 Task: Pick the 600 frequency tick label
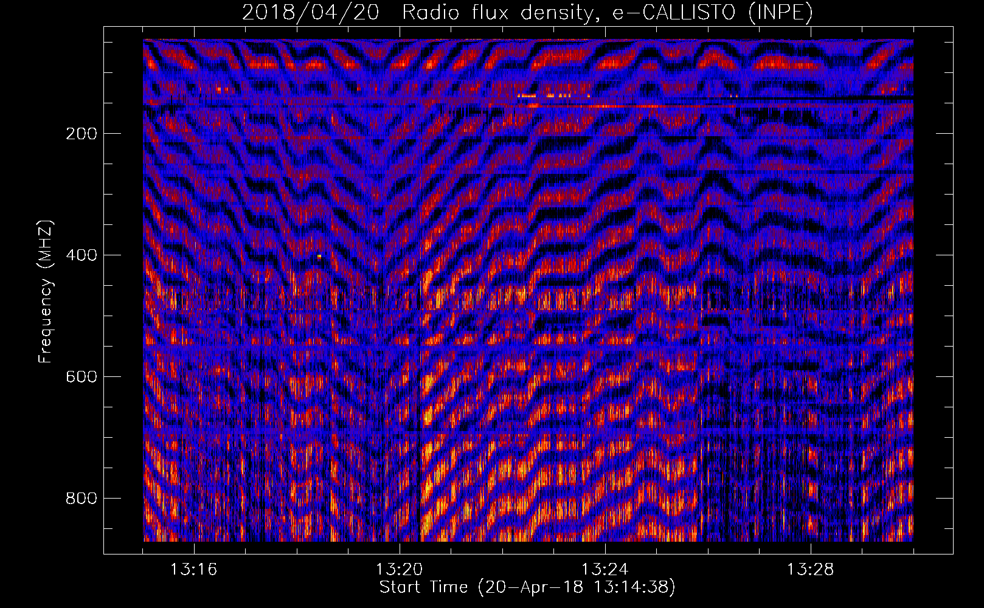81,377
